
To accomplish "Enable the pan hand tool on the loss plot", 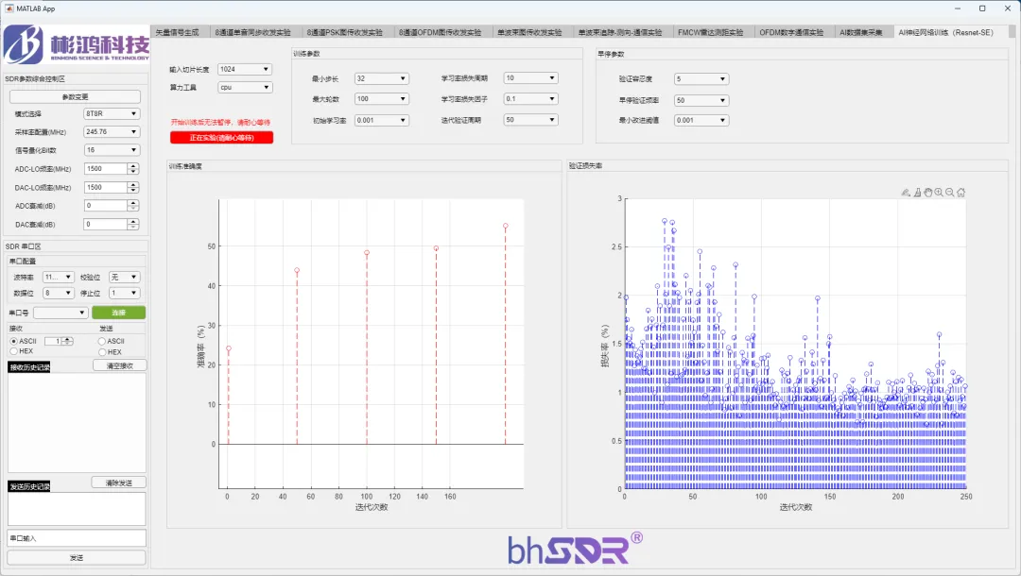I will click(x=928, y=193).
